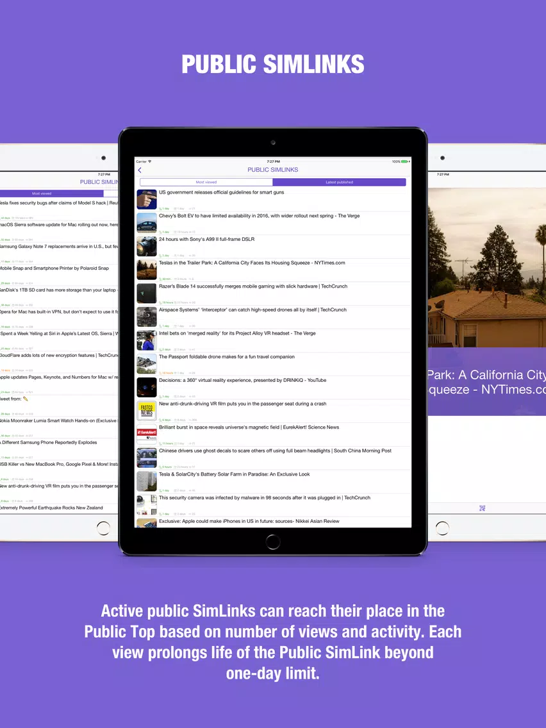Open 'Teslas in the Trailer Park' NYTimes headline
This screenshot has width=546, height=728.
(252, 263)
